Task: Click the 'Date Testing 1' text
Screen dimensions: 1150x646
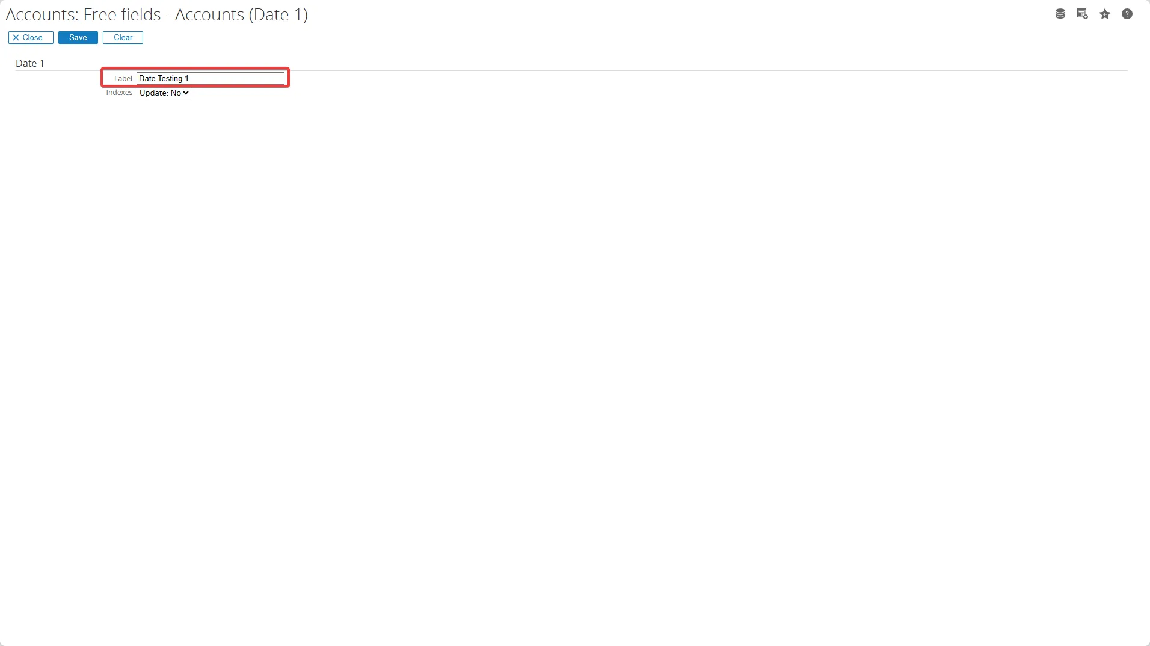Action: pos(164,78)
